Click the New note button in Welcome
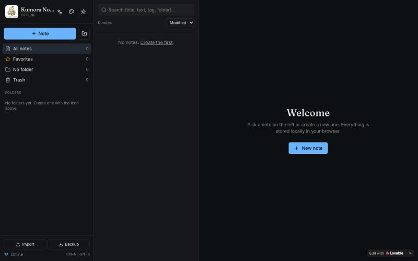 tap(308, 148)
